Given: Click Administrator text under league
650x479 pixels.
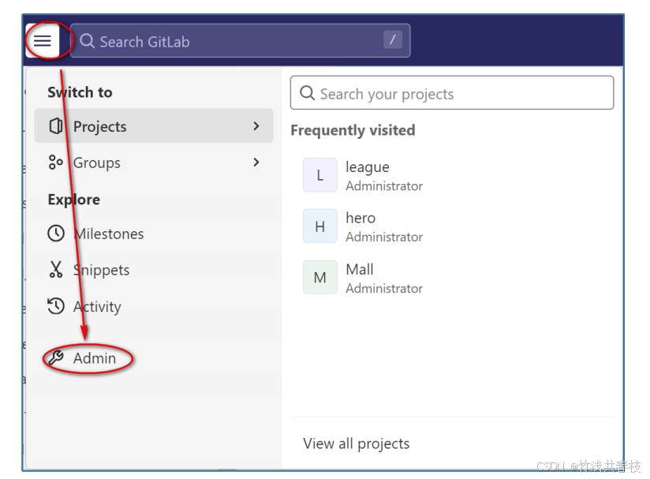Looking at the screenshot, I should pyautogui.click(x=384, y=185).
